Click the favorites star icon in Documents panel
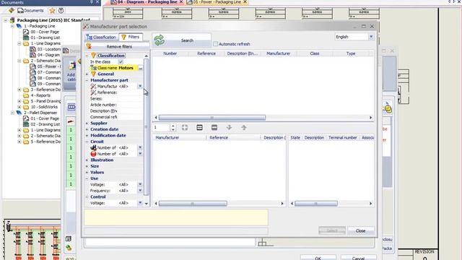 coord(52,11)
